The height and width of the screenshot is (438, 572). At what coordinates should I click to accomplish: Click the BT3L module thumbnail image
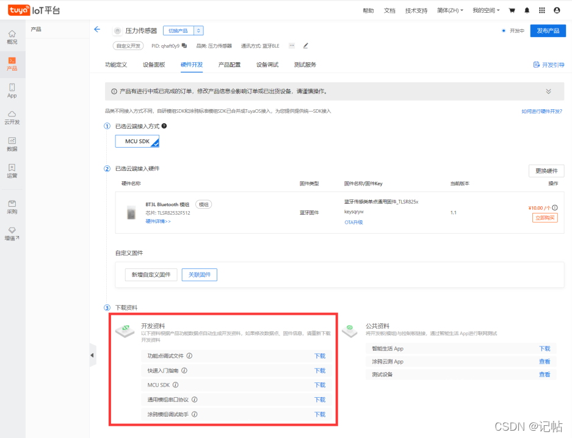131,212
